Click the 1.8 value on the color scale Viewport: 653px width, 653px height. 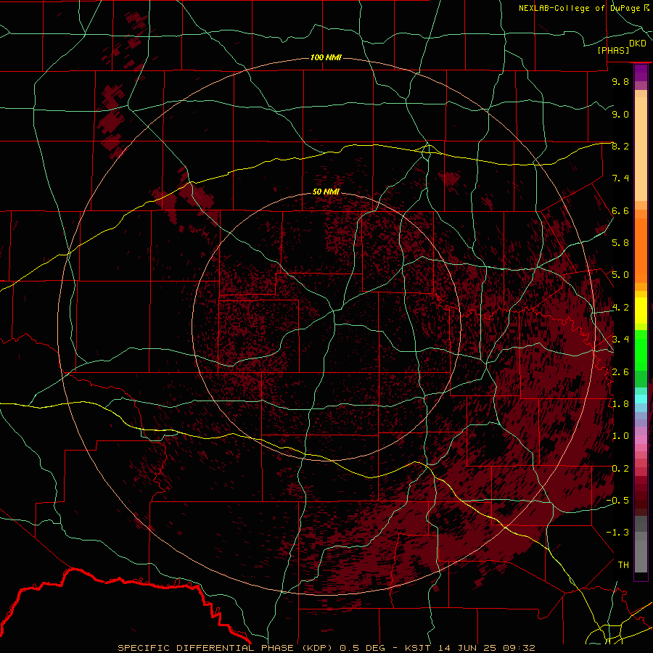(x=620, y=404)
